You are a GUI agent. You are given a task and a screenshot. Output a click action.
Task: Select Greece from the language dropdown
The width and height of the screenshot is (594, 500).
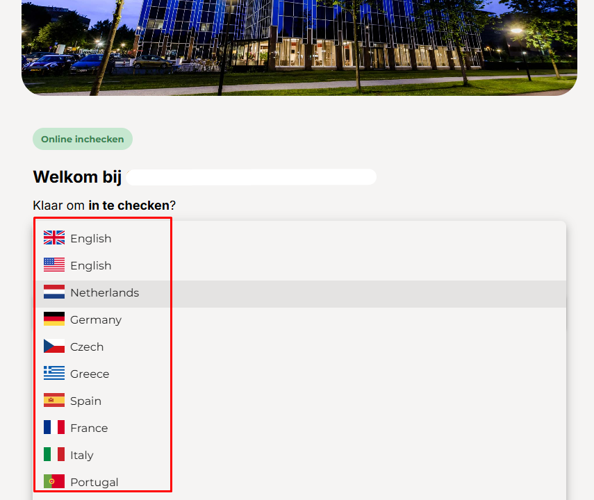pos(90,374)
